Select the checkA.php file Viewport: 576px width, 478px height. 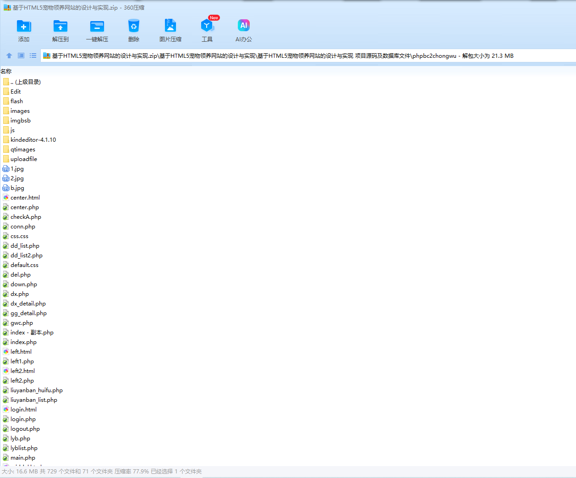click(22, 217)
